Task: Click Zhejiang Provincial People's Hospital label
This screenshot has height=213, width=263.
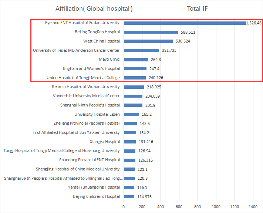Action: click(87, 123)
